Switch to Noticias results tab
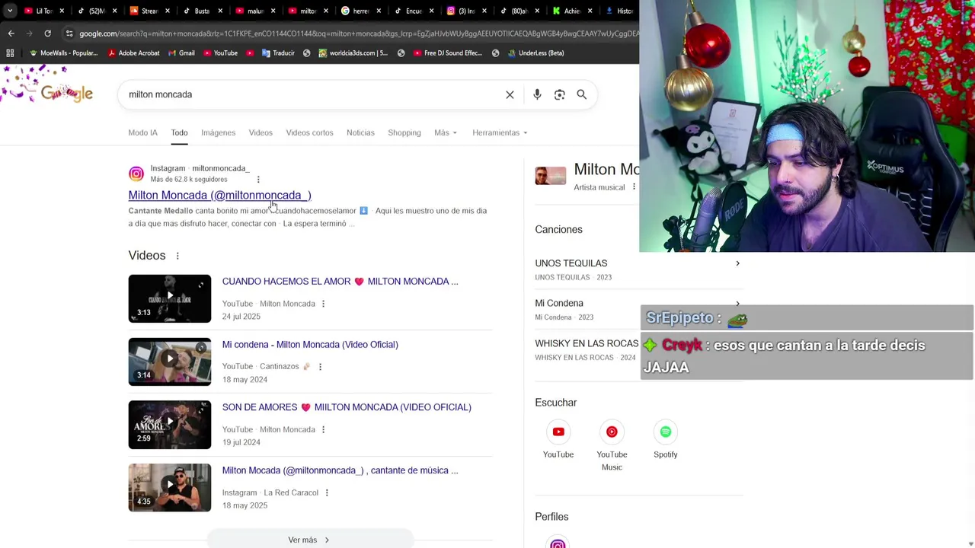 tap(360, 132)
